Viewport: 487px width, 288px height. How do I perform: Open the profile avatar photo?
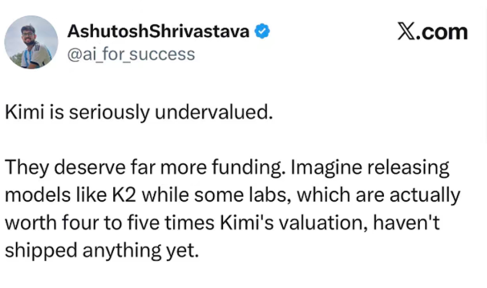click(x=31, y=42)
